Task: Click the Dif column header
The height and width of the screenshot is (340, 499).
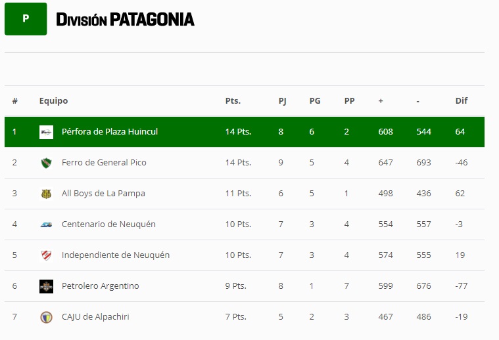Action: (x=461, y=101)
